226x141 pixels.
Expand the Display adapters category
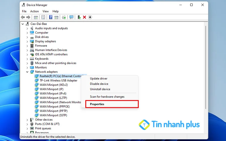coord(27,41)
